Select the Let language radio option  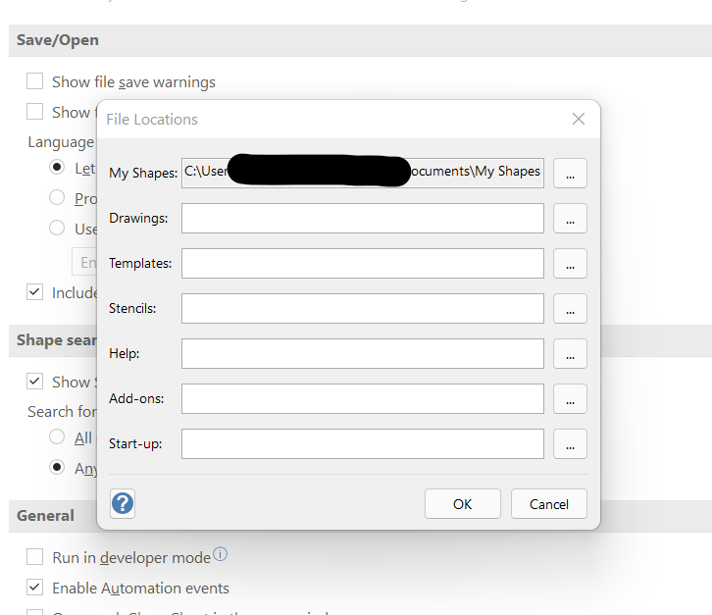(57, 167)
